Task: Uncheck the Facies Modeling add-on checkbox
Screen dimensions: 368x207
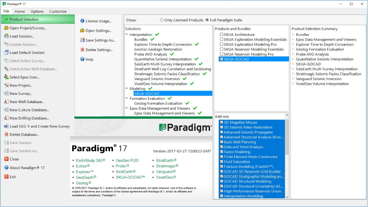Action: [x=222, y=152]
